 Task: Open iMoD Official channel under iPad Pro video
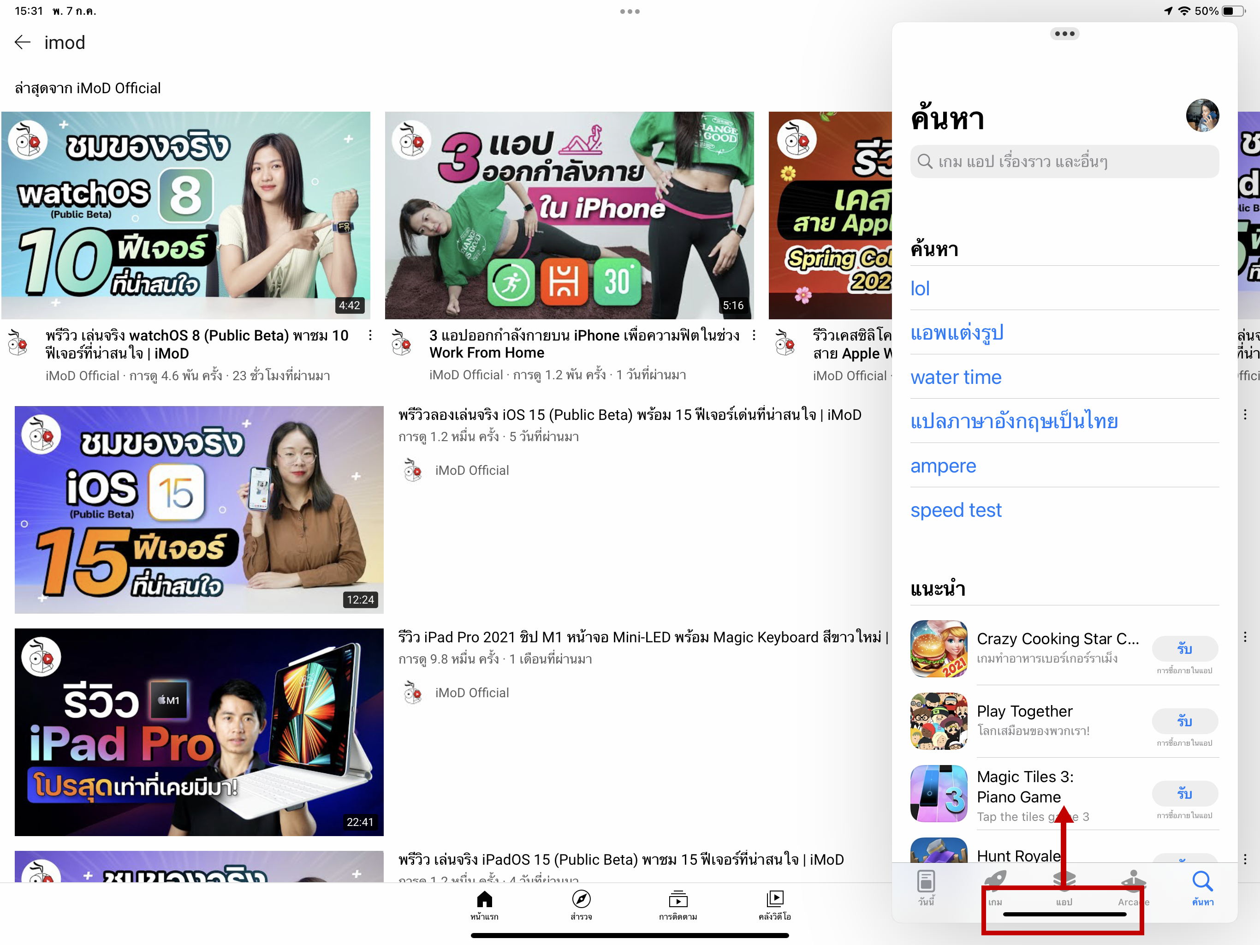[472, 693]
